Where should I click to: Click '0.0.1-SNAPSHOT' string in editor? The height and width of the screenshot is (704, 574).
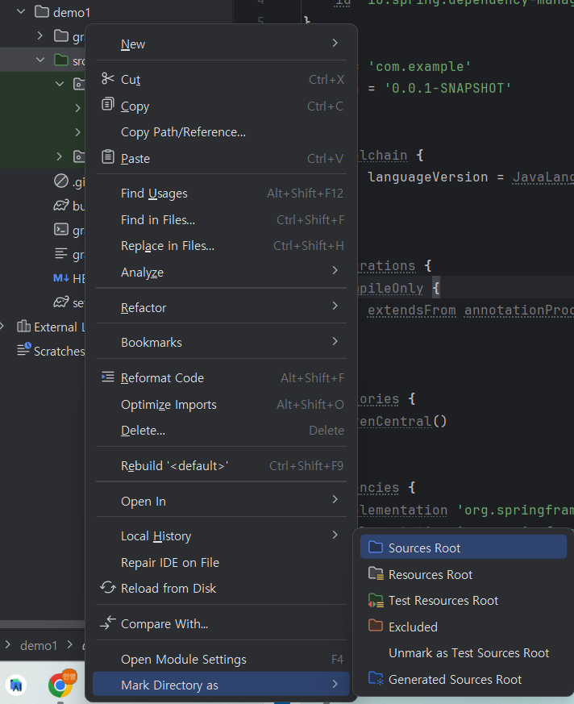(447, 88)
